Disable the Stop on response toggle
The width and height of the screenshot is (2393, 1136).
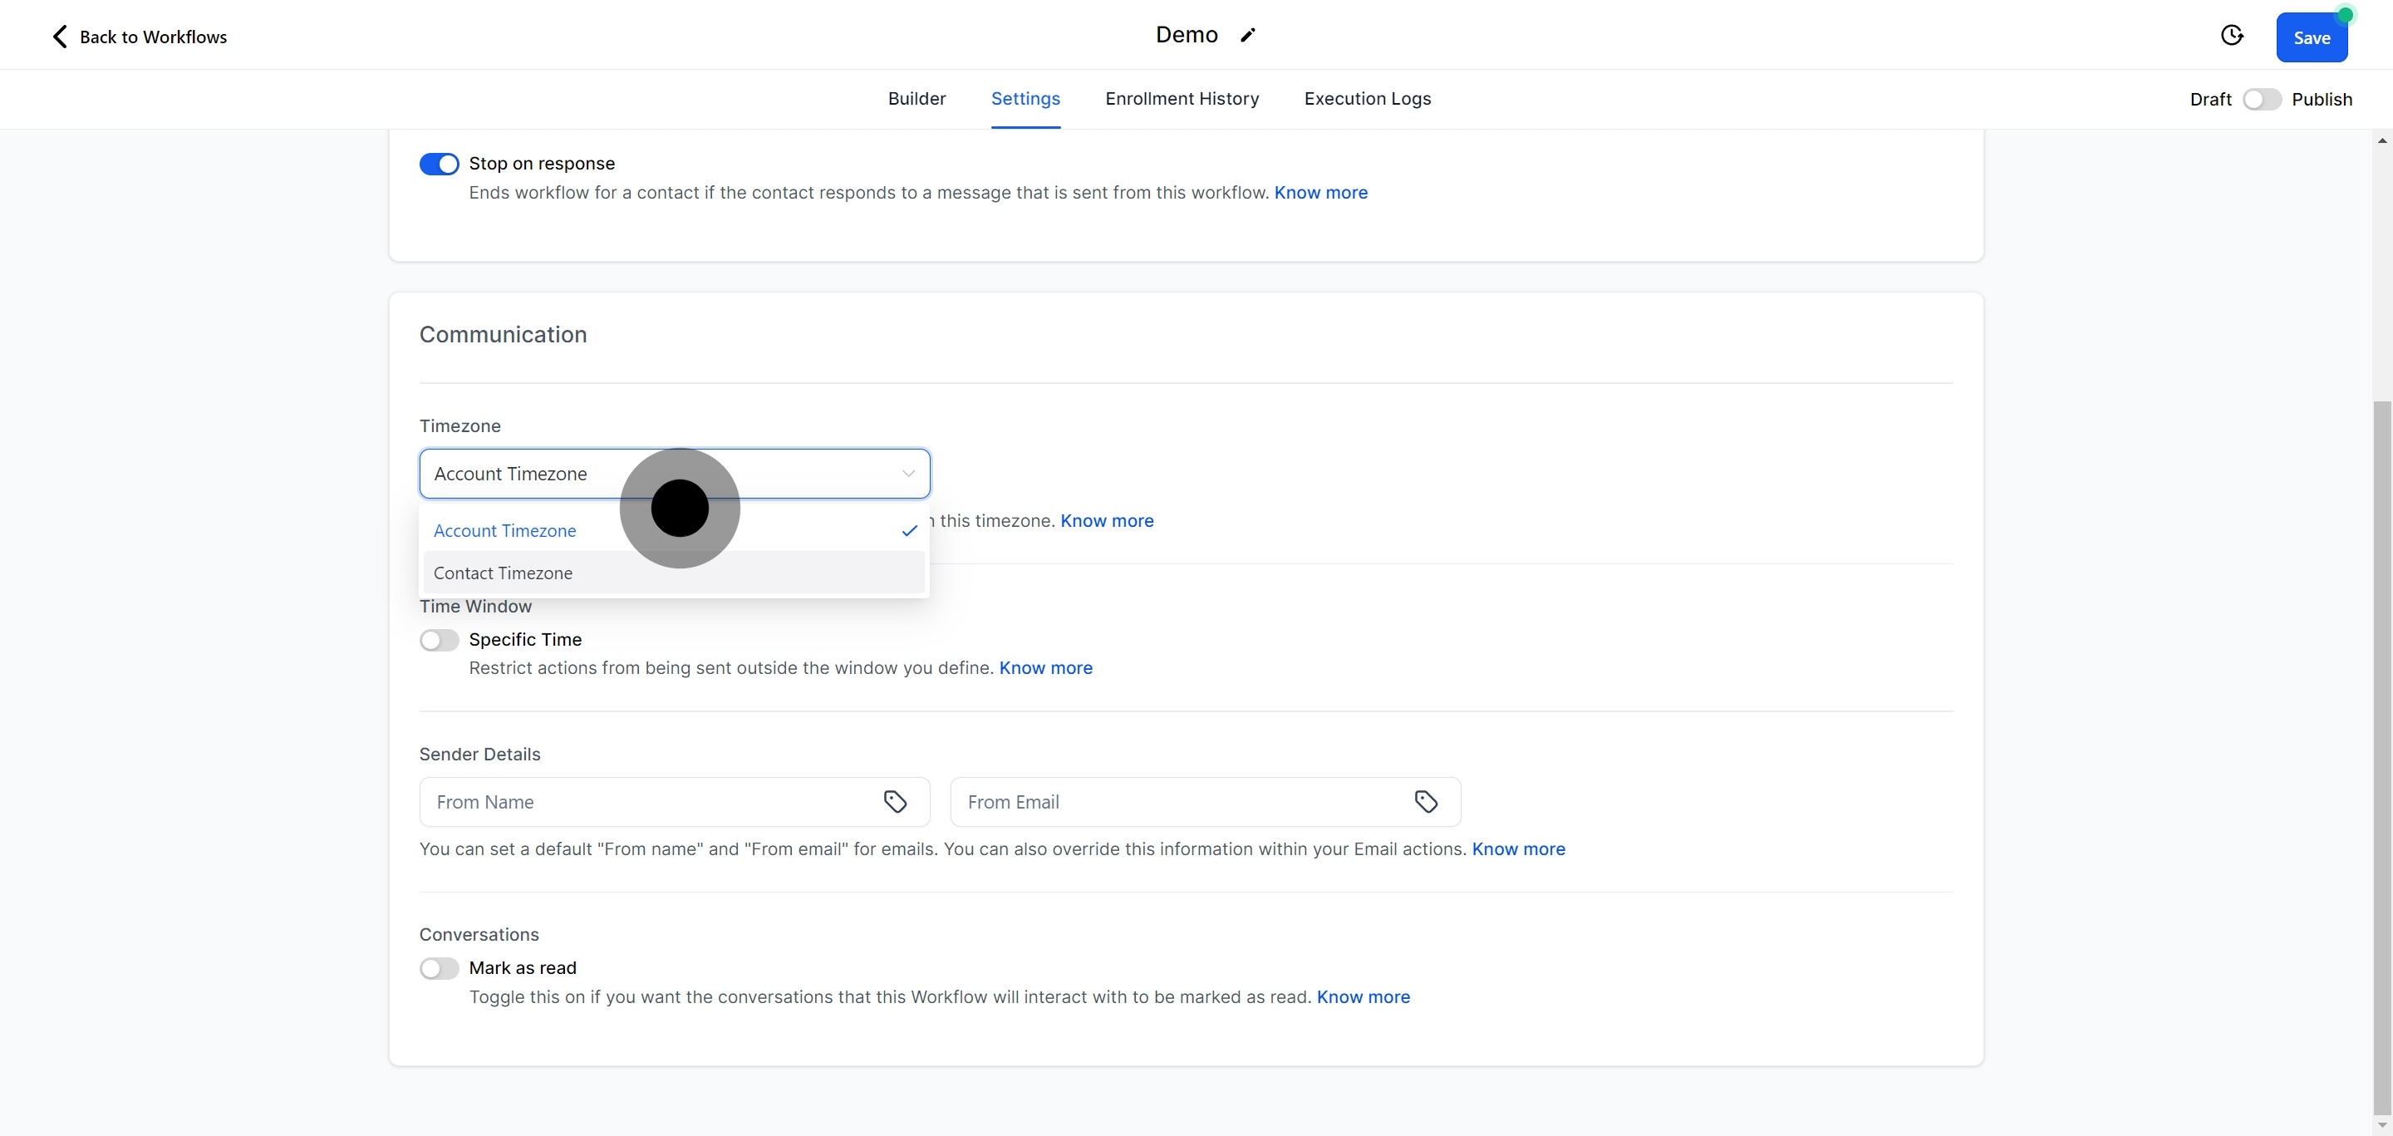click(x=439, y=165)
